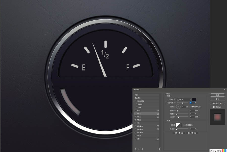This screenshot has width=227, height=152.
Task: Toggle the 预览 (Preview) checkbox
Action: (214, 107)
